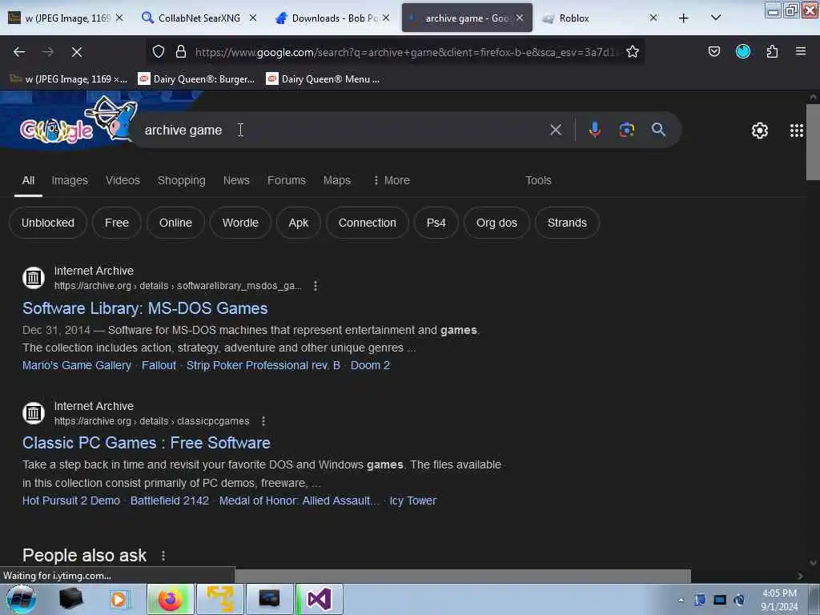The height and width of the screenshot is (615, 820).
Task: Open the w (JPEG Image) bookmark
Action: point(69,79)
